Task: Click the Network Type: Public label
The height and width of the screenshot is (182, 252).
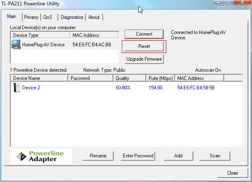Action: (104, 70)
